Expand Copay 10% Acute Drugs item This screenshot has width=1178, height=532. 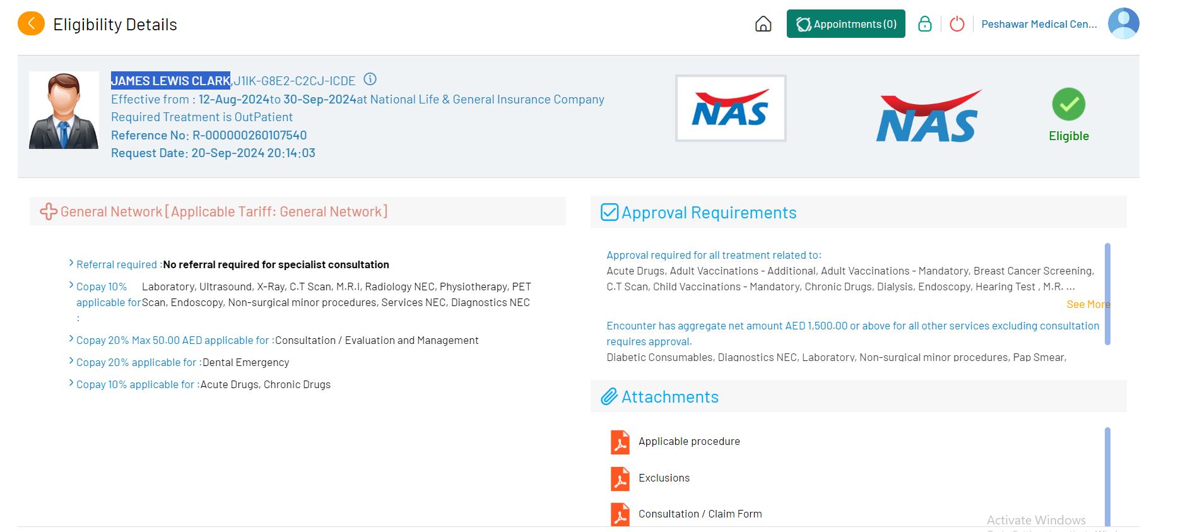(71, 384)
